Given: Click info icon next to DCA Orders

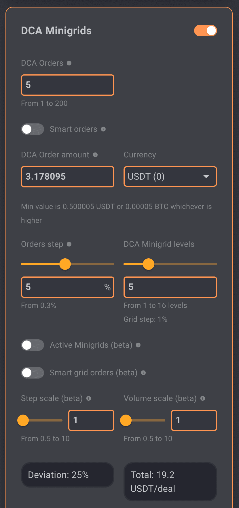Looking at the screenshot, I should click(69, 63).
